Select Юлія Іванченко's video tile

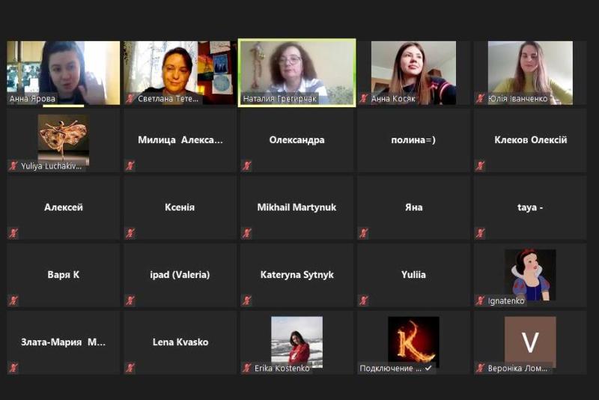coord(530,73)
